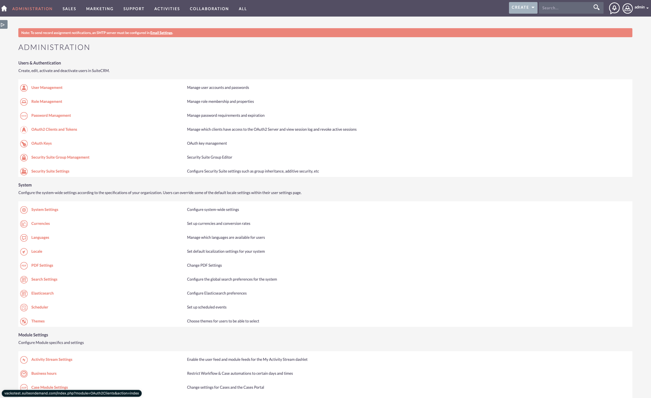Click 'Change PDF Settings' description

click(x=204, y=265)
